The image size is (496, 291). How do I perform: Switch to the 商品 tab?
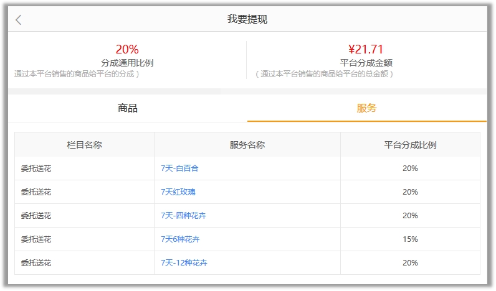(128, 108)
